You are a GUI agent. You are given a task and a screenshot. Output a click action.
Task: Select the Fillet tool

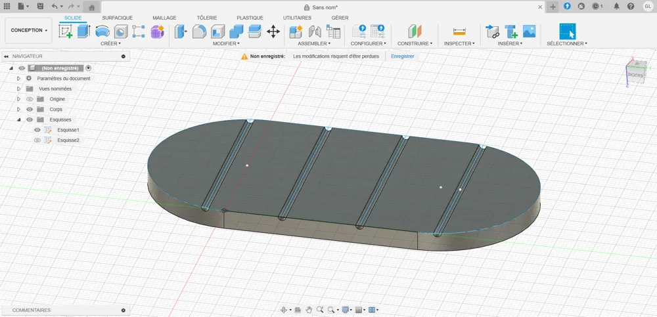[x=200, y=32]
